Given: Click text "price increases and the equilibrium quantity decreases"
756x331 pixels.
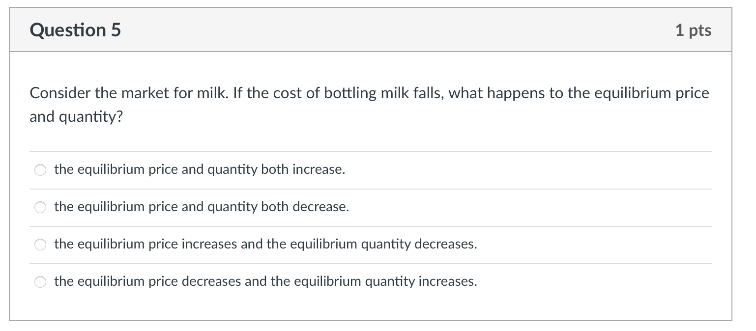Looking at the screenshot, I should 265,245.
